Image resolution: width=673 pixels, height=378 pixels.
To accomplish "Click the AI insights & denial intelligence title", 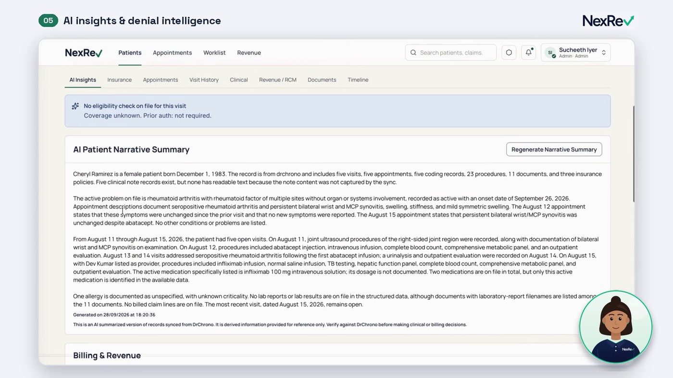I will coord(142,21).
